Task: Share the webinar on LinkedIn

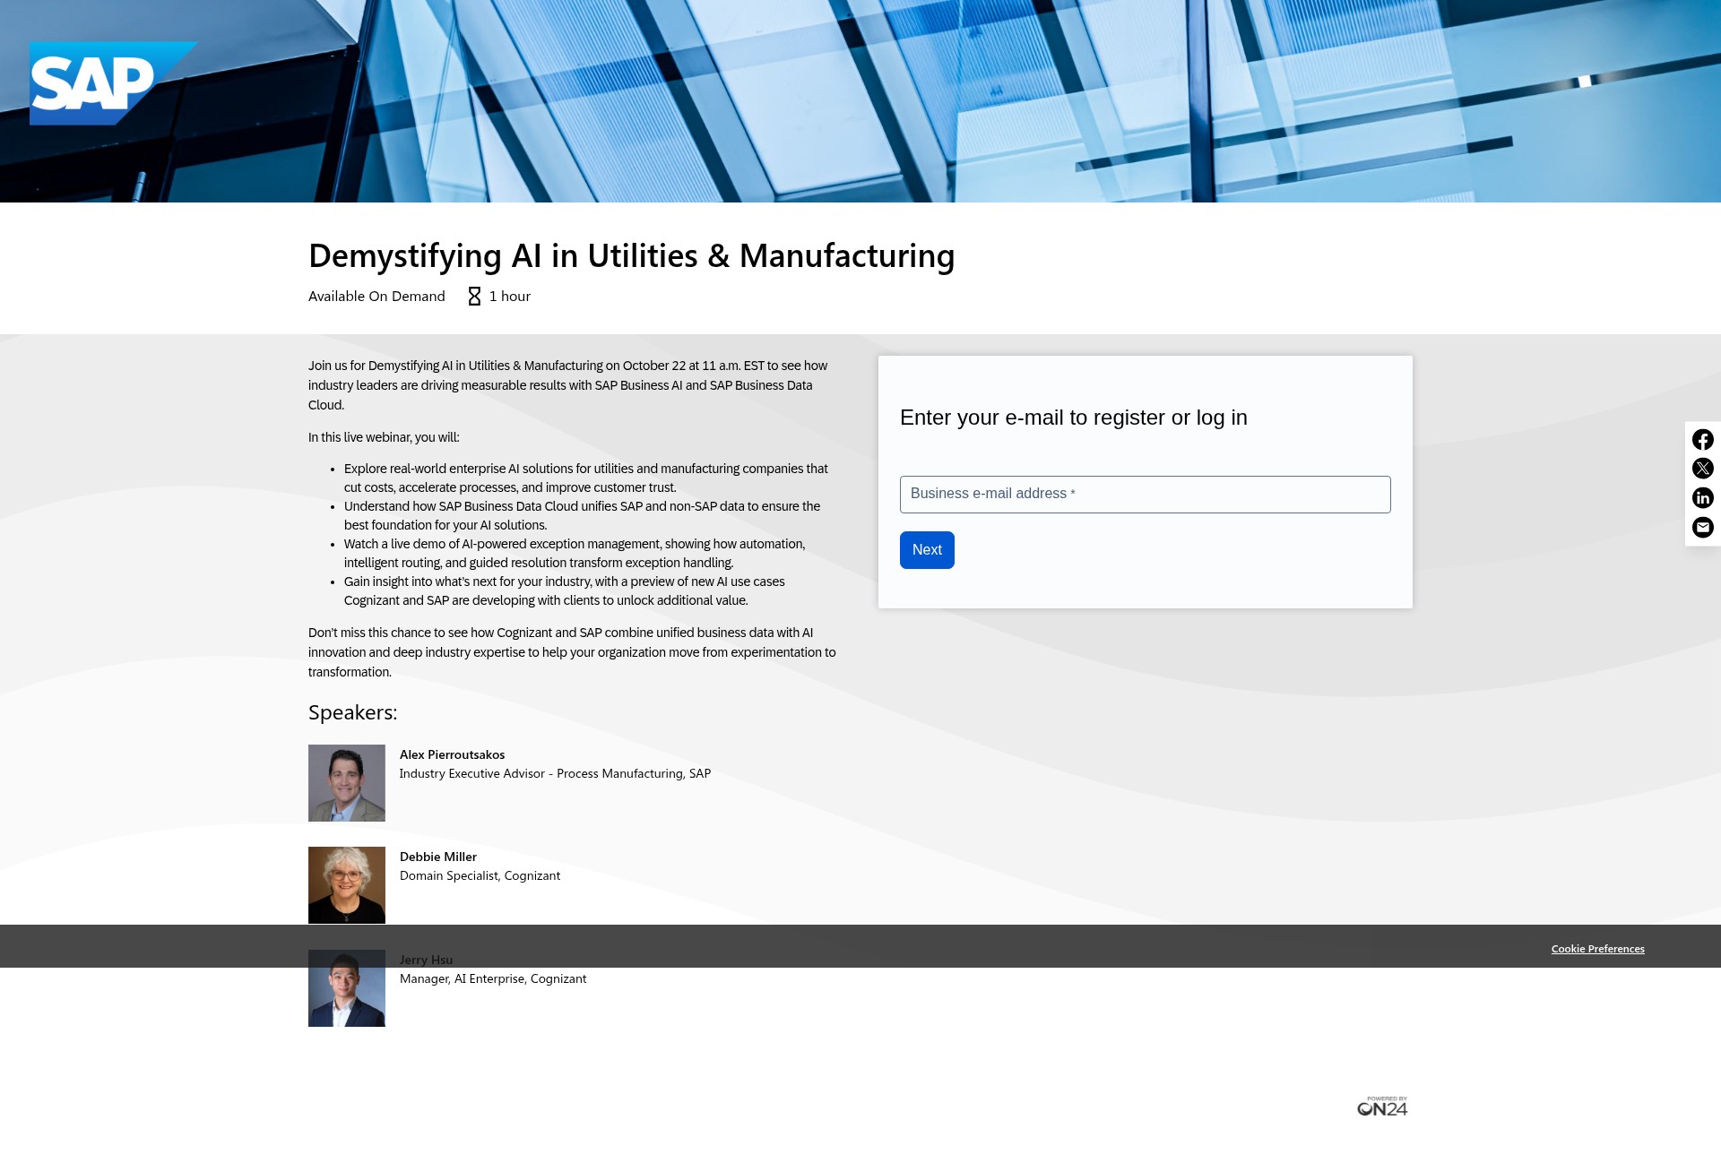Action: coord(1702,498)
